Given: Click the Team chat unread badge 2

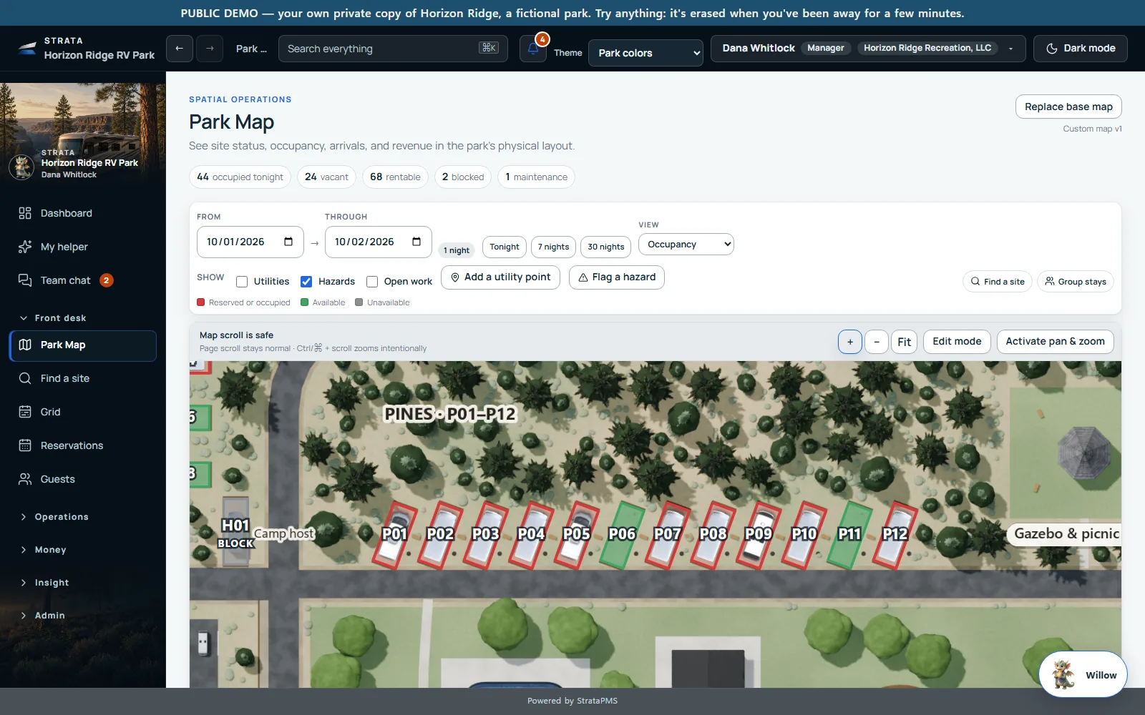Looking at the screenshot, I should point(106,280).
